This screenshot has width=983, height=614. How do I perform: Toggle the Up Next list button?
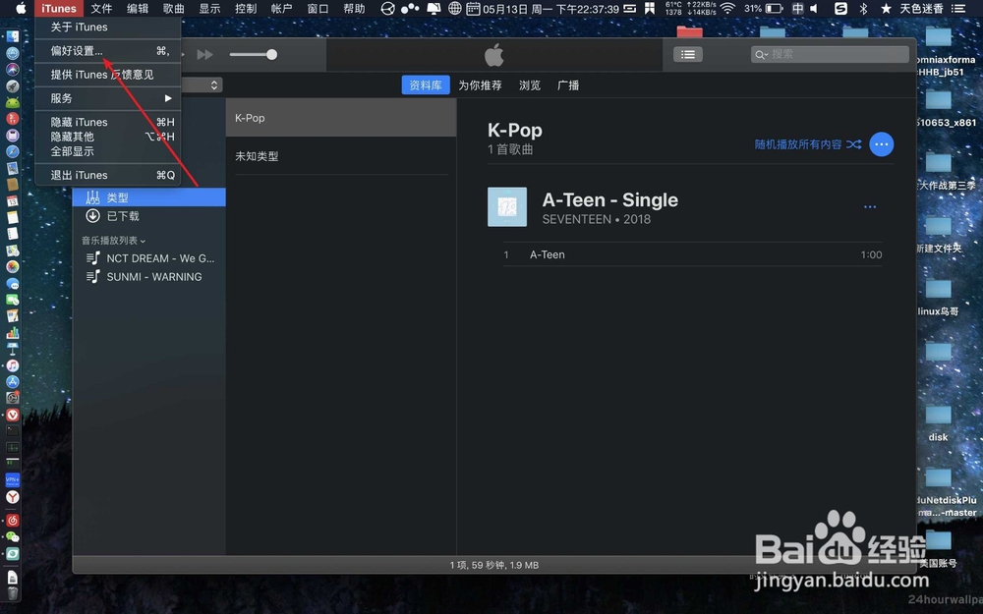click(x=688, y=54)
